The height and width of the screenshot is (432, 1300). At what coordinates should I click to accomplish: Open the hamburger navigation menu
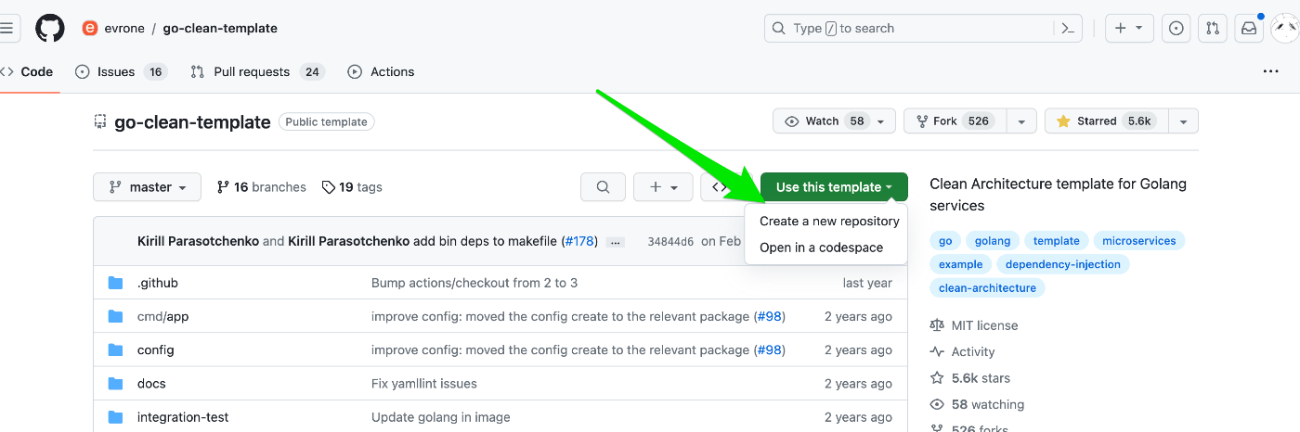point(6,28)
